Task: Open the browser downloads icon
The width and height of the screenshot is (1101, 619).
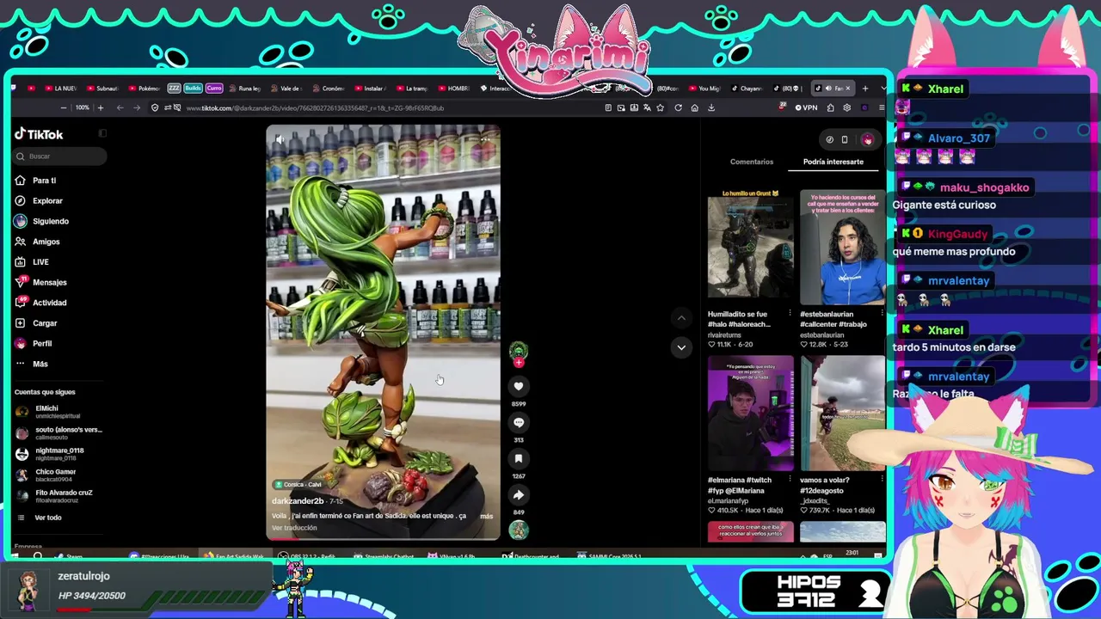Action: tap(711, 107)
